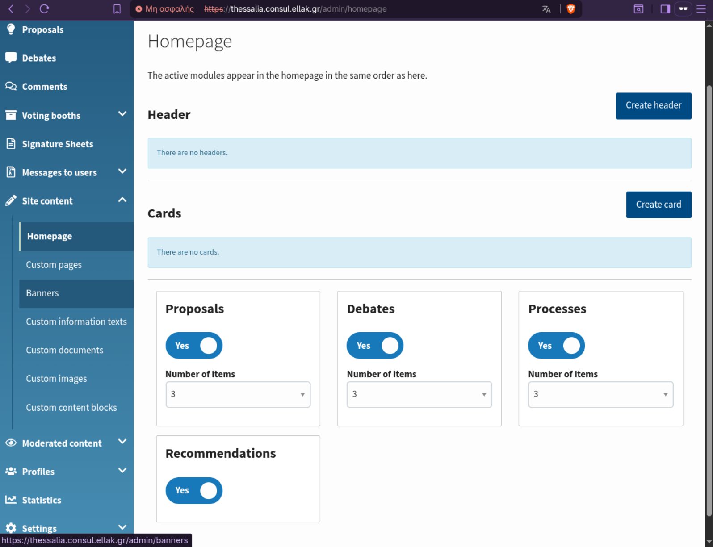
Task: Expand the Profiles chevron
Action: (x=122, y=470)
